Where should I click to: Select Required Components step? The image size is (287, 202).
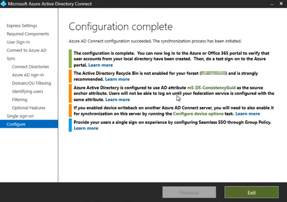(28, 34)
